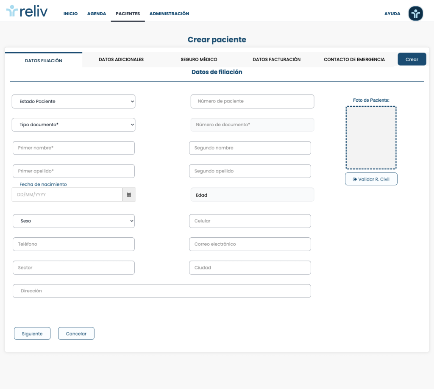This screenshot has height=389, width=434.
Task: Open the Tipo documento dropdown
Action: pyautogui.click(x=73, y=125)
